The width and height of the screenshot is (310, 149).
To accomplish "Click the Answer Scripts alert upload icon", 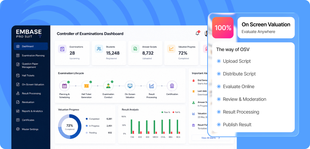I will tap(193, 103).
